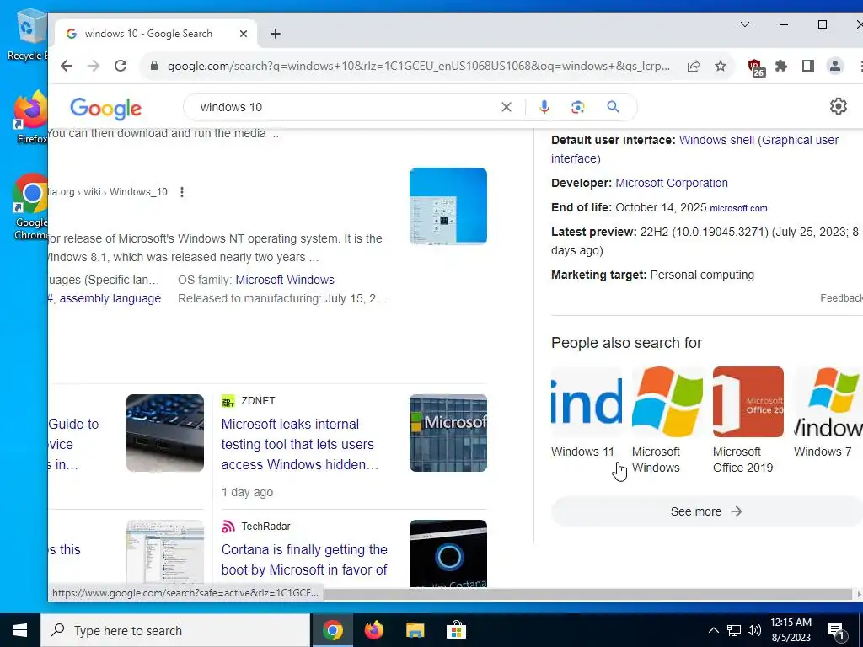
Task: Launch Firefox from the taskbar
Action: 373,630
